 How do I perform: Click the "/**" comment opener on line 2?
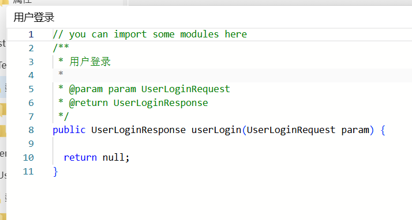(61, 48)
